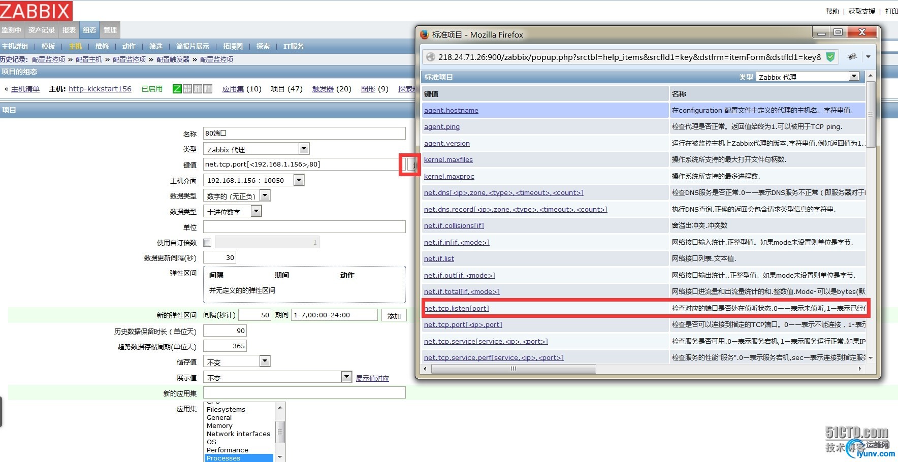Go to 主机群组 submenu
The image size is (898, 462).
(15, 46)
